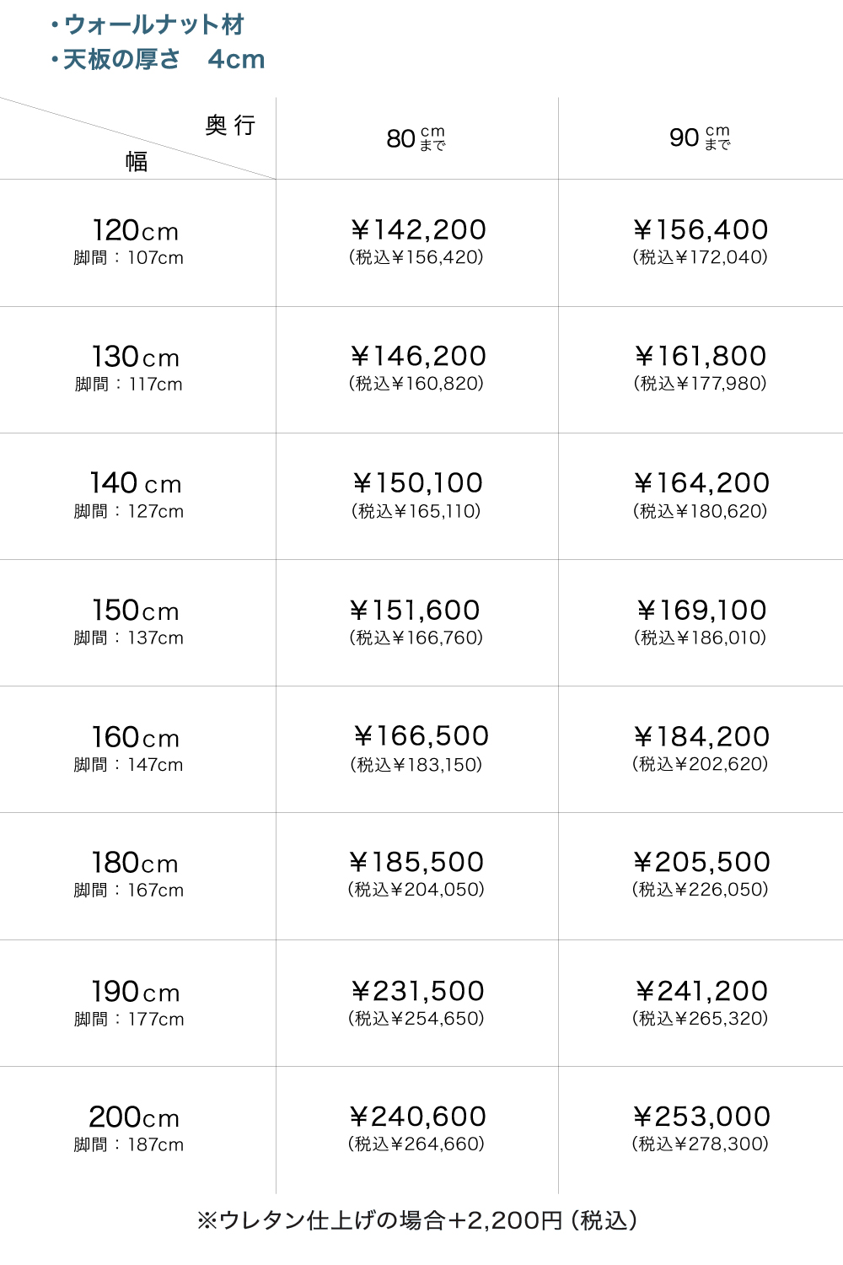The width and height of the screenshot is (843, 1265).
Task: Click the 80cm depth column header
Action: coord(416,138)
